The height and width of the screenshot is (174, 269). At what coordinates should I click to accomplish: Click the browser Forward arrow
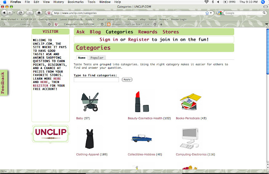10,13
